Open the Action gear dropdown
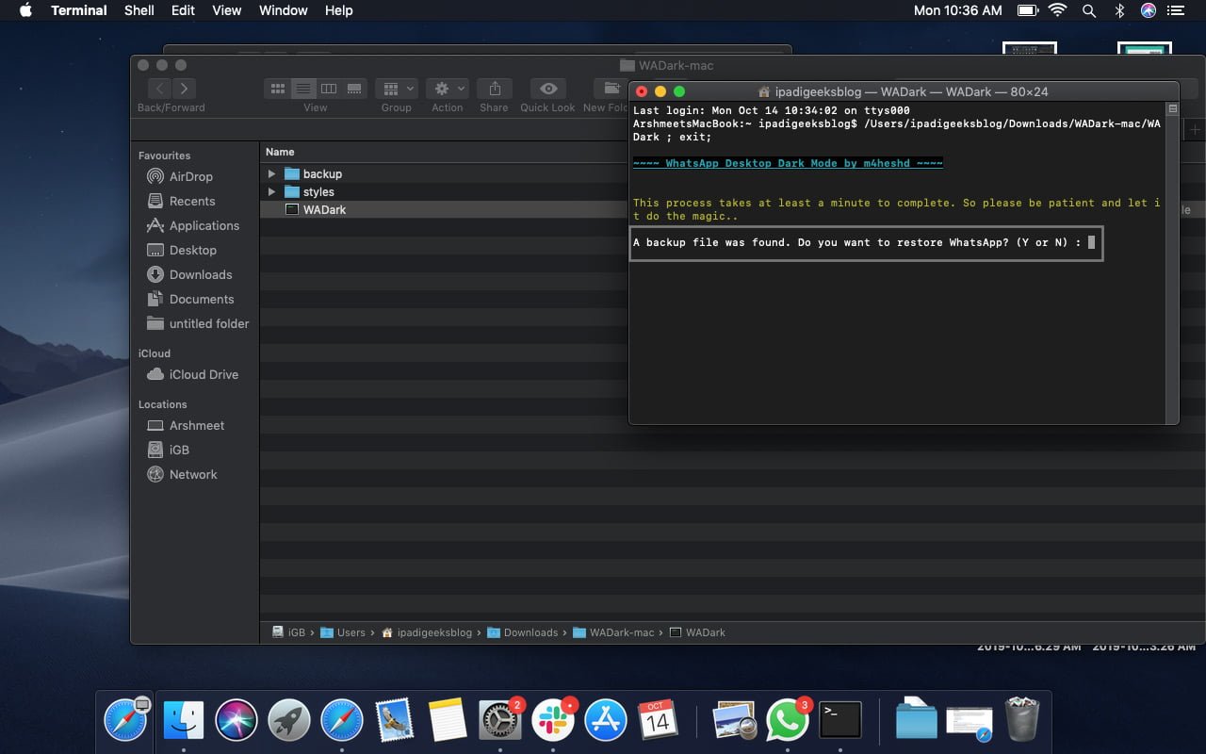 point(447,89)
